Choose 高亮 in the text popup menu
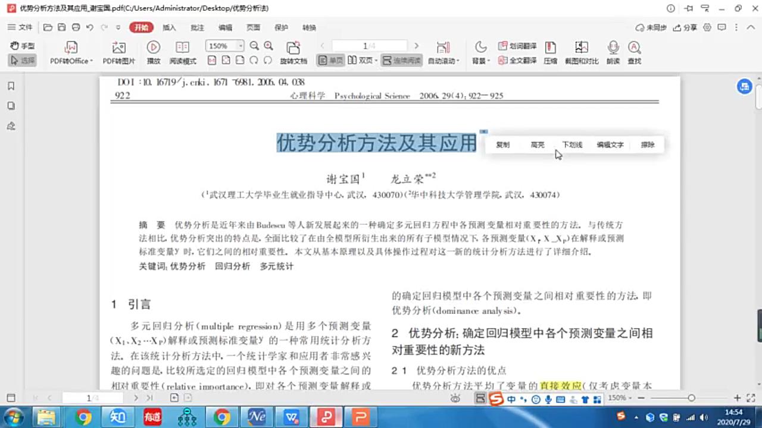Screen dimensions: 762x428 [537, 144]
